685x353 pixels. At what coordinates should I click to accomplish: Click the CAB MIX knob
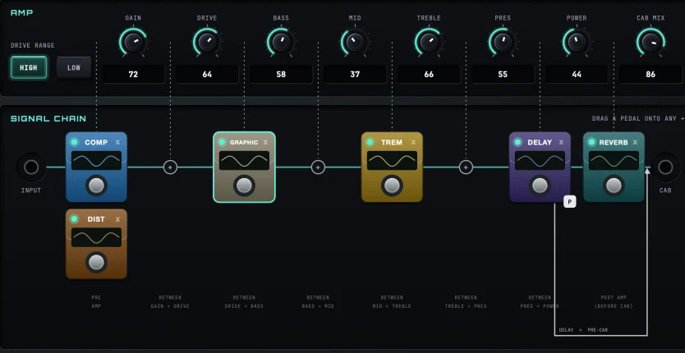[651, 43]
